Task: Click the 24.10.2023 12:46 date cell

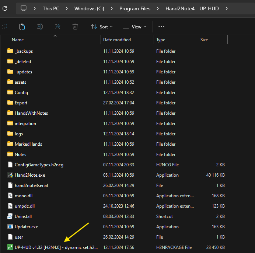Action: click(119, 206)
